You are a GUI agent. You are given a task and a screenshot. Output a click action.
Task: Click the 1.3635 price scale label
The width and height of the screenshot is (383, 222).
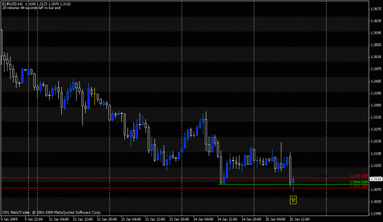376,21
